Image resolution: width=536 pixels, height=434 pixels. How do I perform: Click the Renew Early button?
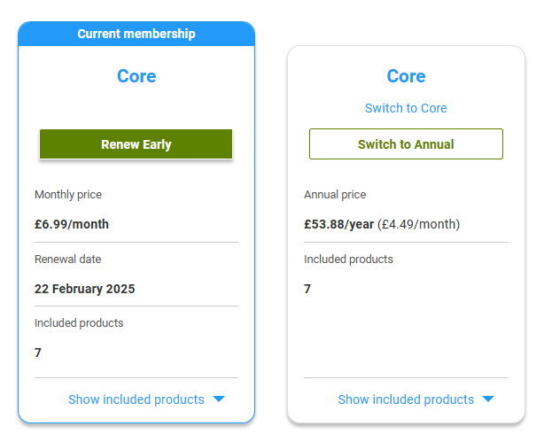[x=136, y=144]
